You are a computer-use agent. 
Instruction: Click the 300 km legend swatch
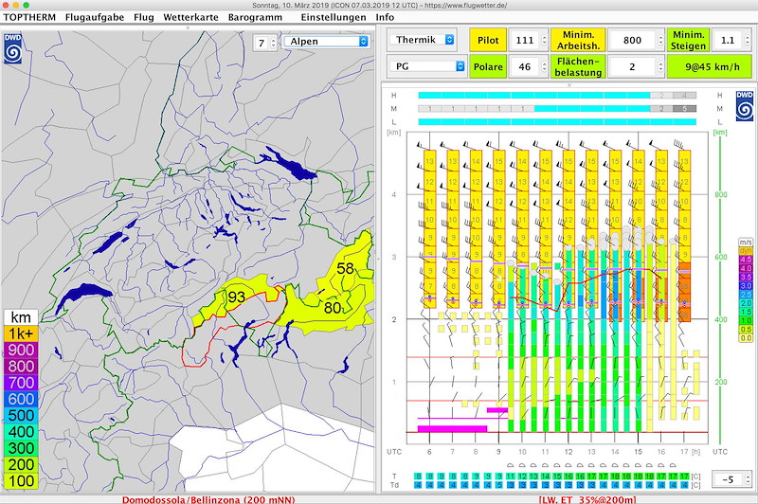click(21, 448)
